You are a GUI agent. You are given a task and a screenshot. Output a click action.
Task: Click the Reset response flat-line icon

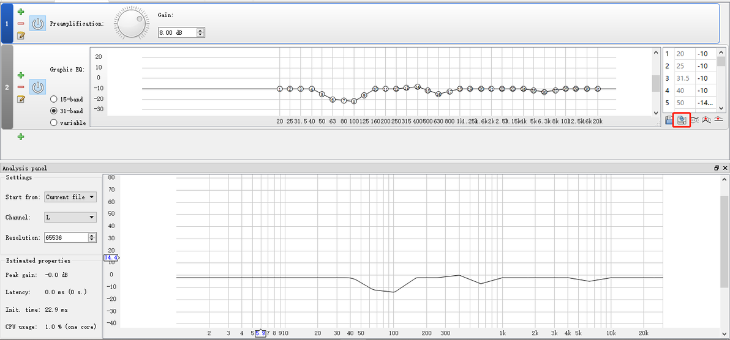point(720,120)
